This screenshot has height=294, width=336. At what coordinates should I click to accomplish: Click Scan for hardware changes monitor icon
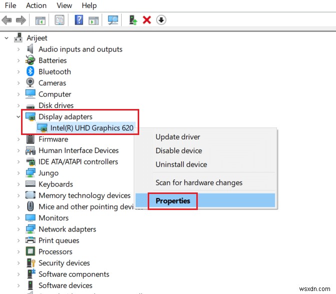click(113, 20)
